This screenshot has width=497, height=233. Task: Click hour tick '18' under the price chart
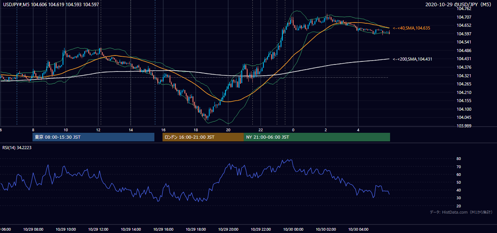point(196,130)
